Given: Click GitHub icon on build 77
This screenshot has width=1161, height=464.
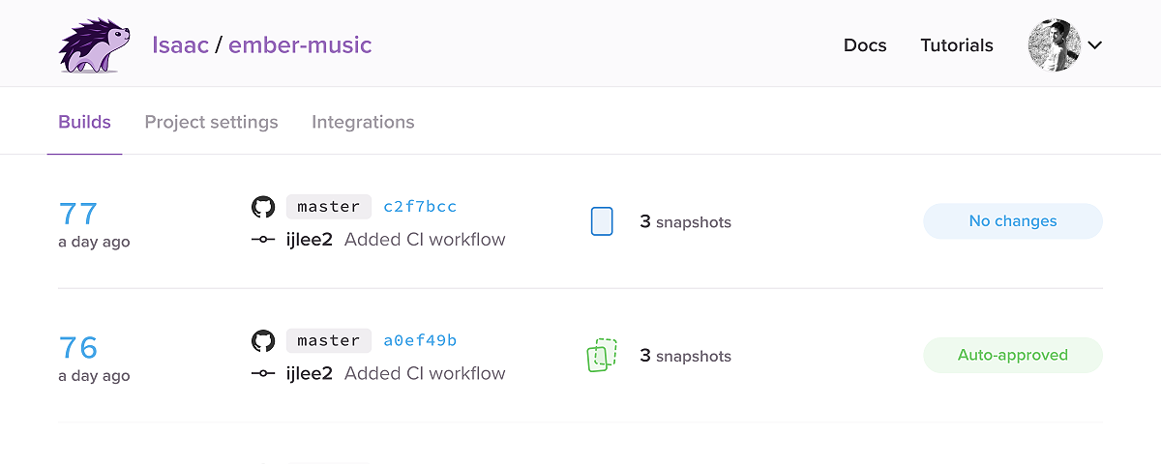Looking at the screenshot, I should click(263, 206).
